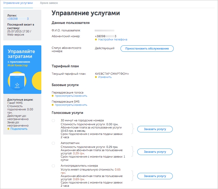Screen dimensions: 218x189
Task: Click the Тарифный план section heading
Action: [x=65, y=66]
